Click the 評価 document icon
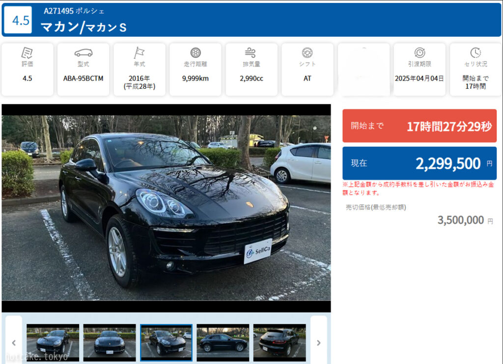The image size is (503, 364). tap(27, 52)
